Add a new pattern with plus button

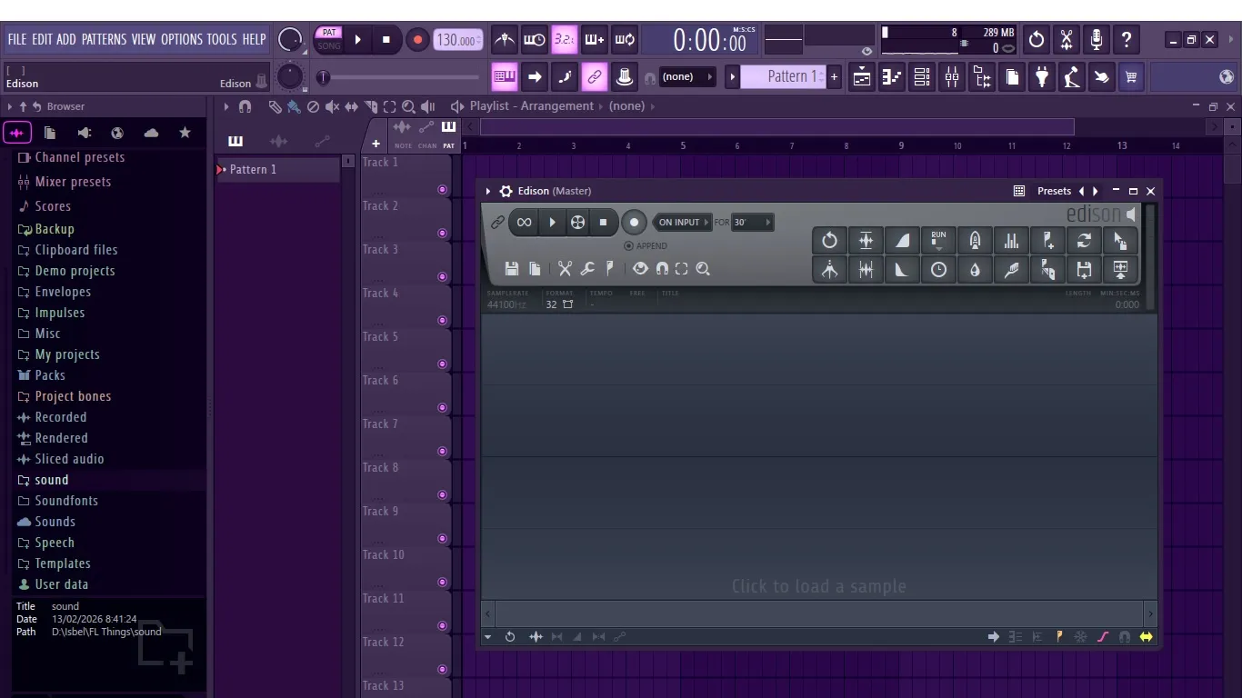pyautogui.click(x=834, y=77)
